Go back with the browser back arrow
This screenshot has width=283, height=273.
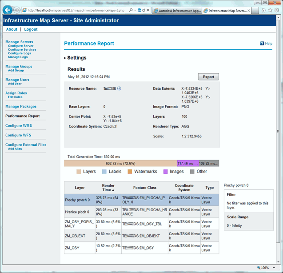tap(8, 10)
